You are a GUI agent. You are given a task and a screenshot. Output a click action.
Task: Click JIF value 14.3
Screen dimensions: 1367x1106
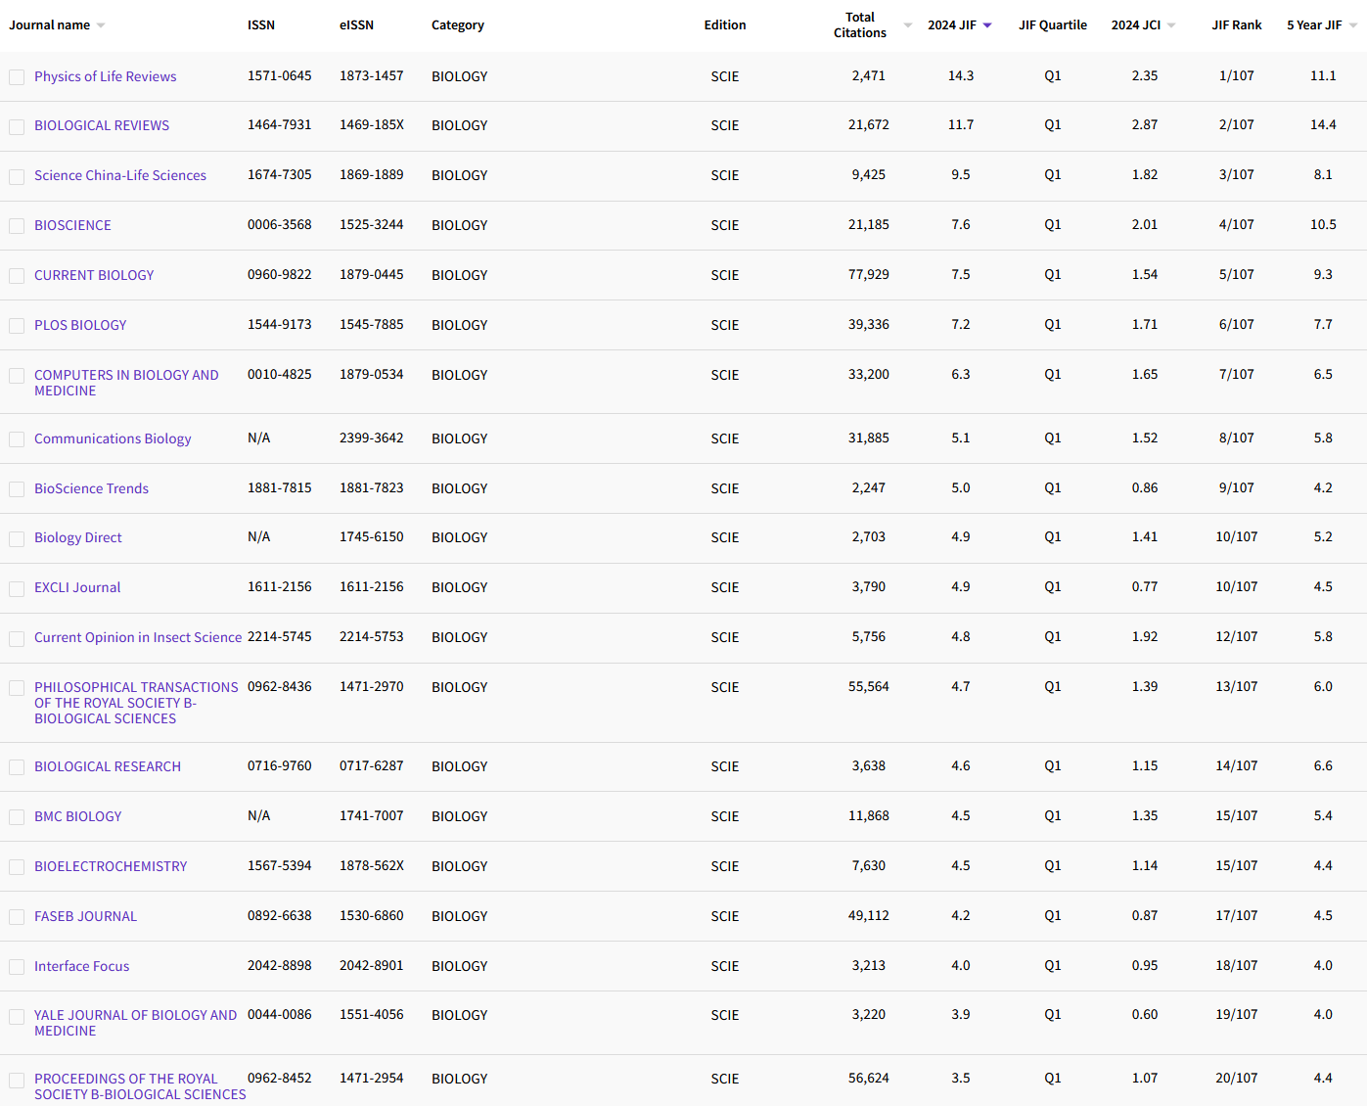[961, 75]
